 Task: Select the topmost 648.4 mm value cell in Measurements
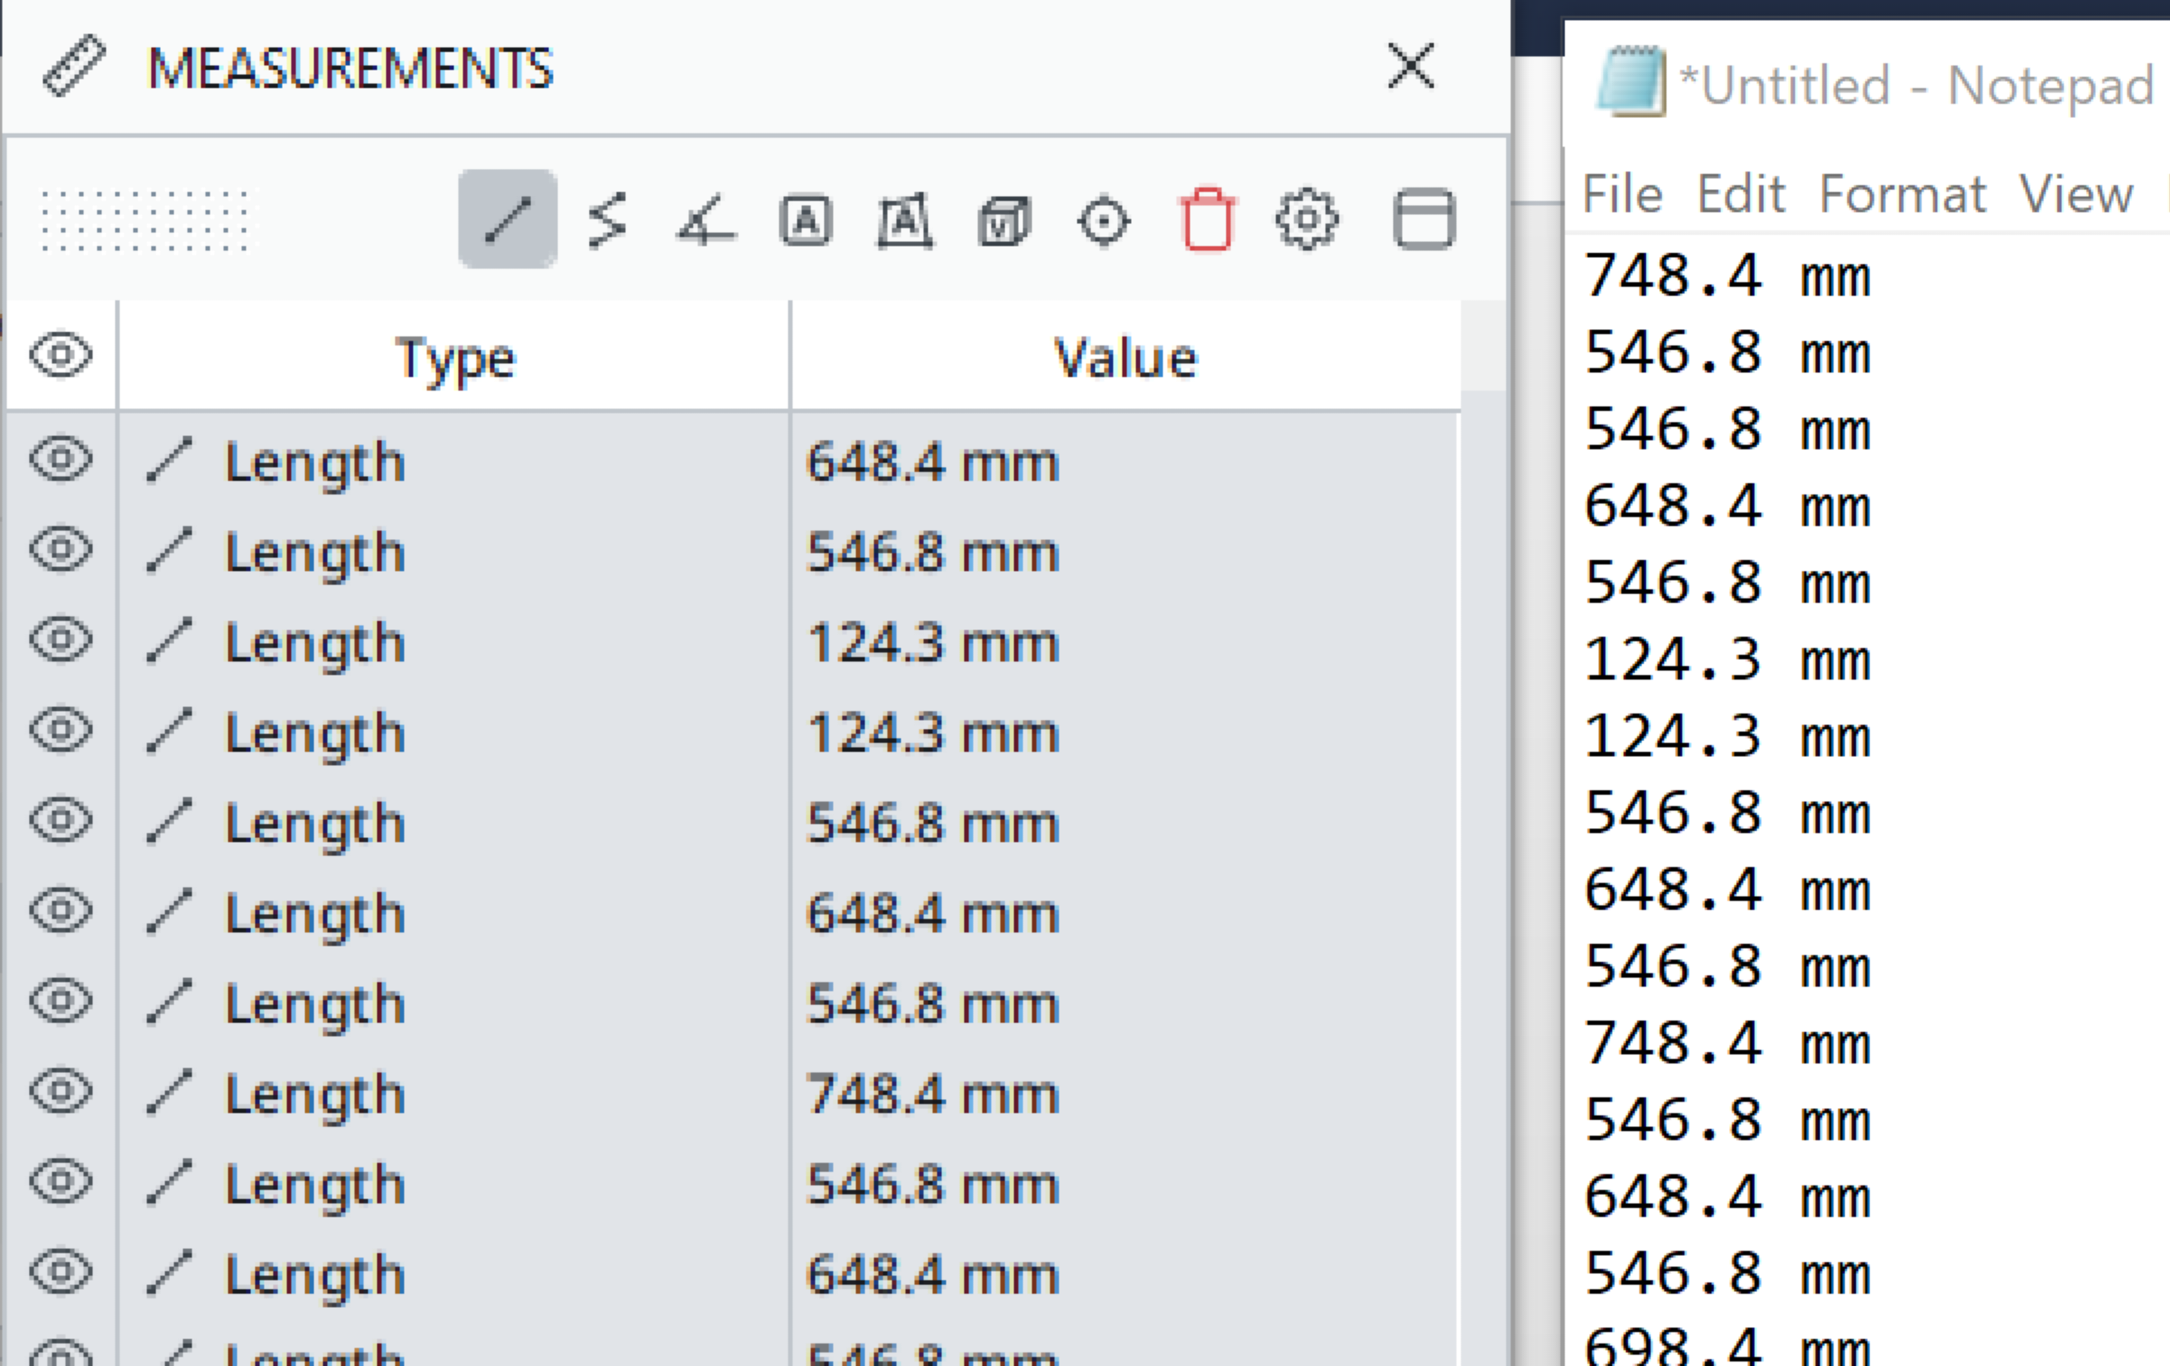[1125, 461]
